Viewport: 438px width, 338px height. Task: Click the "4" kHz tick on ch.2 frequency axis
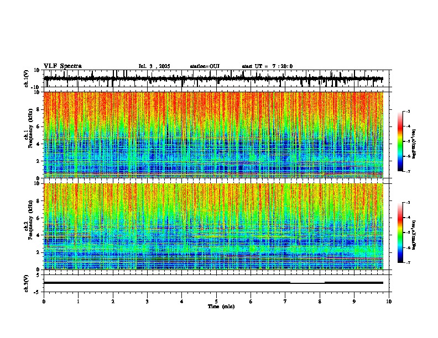(x=39, y=235)
